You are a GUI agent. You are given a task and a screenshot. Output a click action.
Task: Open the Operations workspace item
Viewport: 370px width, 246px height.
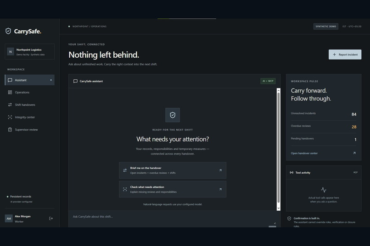click(x=29, y=92)
